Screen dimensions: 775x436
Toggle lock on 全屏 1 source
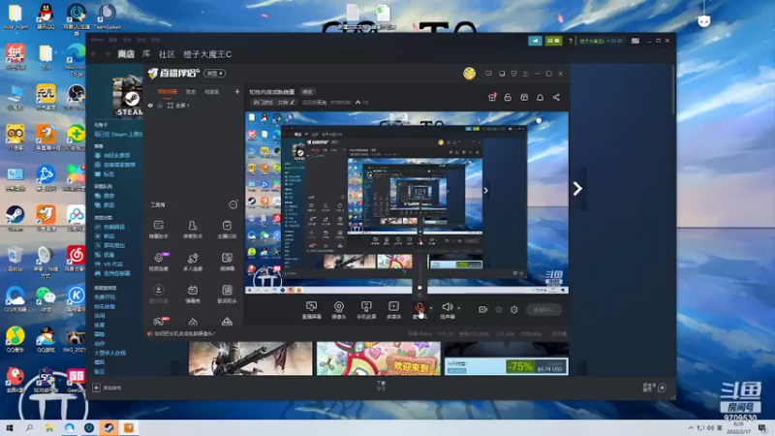[160, 106]
